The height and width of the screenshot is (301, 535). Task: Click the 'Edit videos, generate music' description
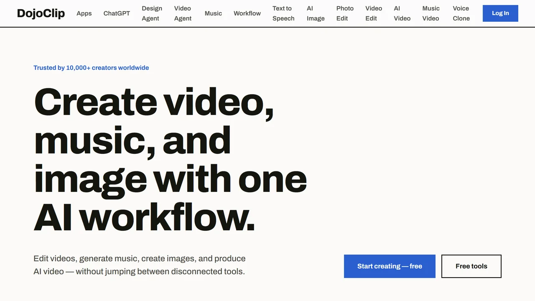tap(140, 265)
